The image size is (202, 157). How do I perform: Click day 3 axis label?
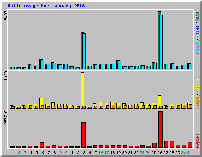point(25,153)
